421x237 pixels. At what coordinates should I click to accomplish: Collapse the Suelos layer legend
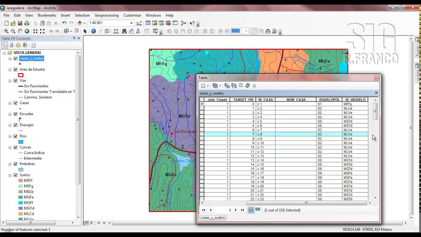click(10, 175)
